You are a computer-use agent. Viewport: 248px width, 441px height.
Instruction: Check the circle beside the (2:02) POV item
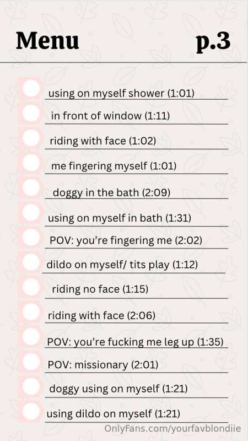point(31,238)
